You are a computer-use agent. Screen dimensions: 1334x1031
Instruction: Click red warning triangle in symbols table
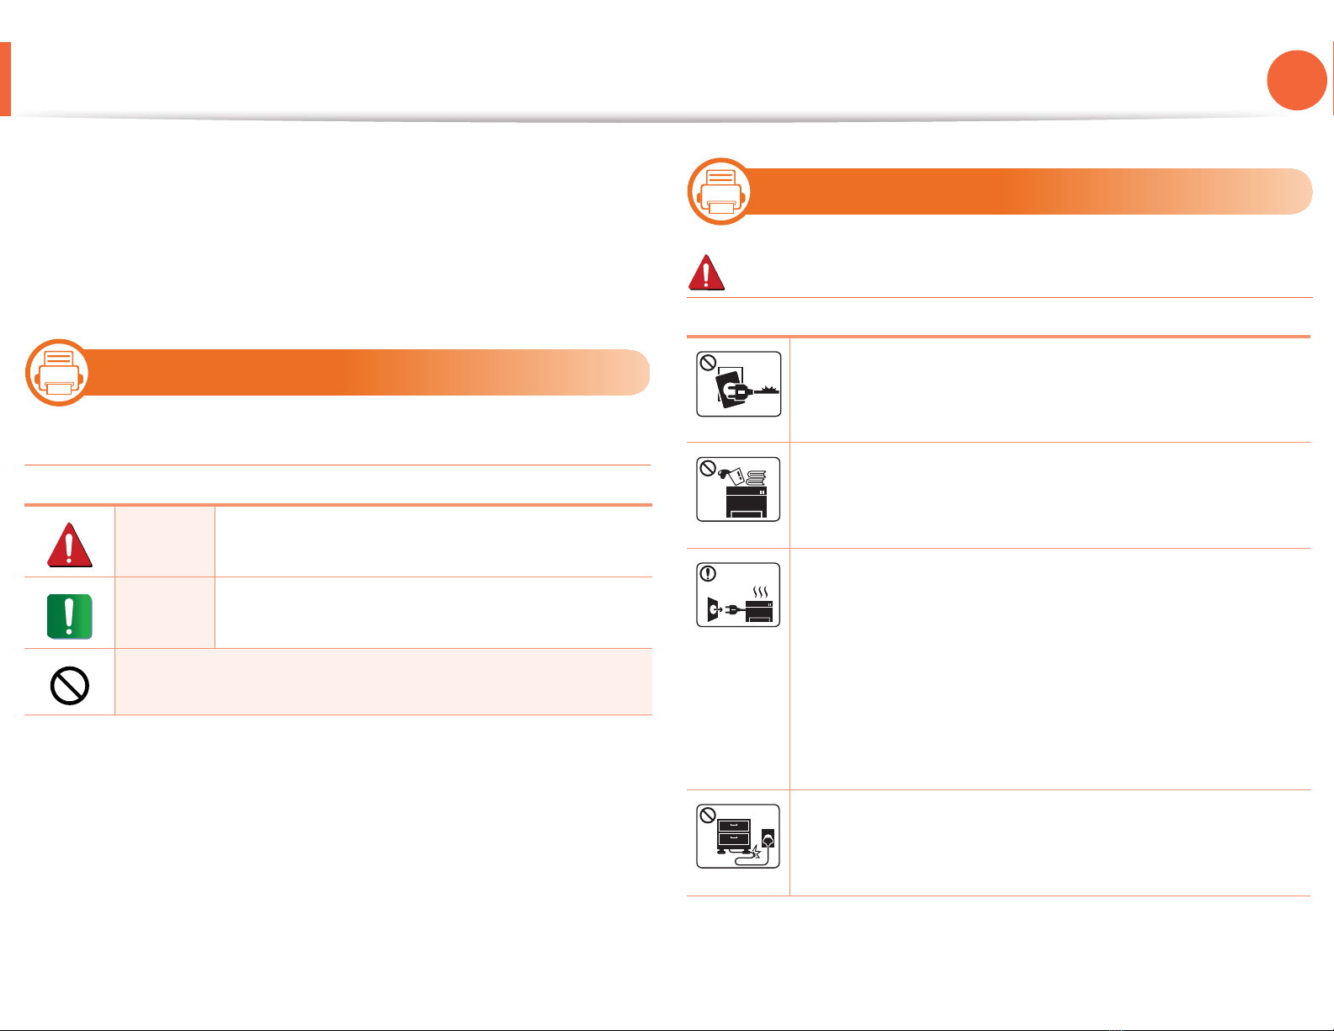click(x=69, y=544)
